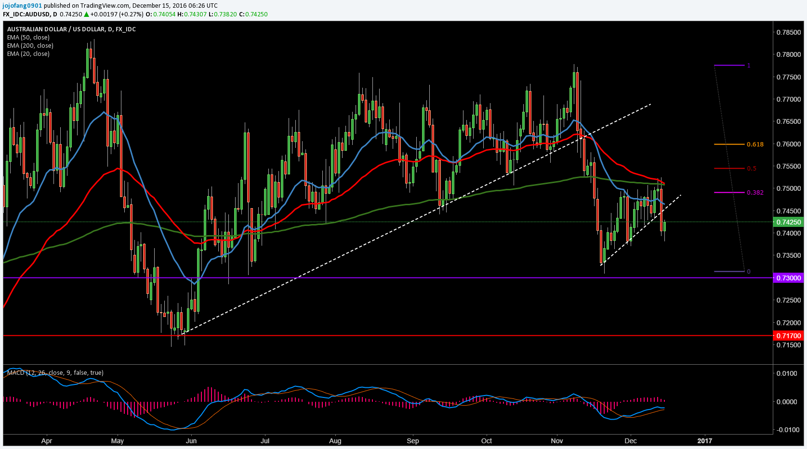Click the 0.75000 price axis label

point(789,189)
